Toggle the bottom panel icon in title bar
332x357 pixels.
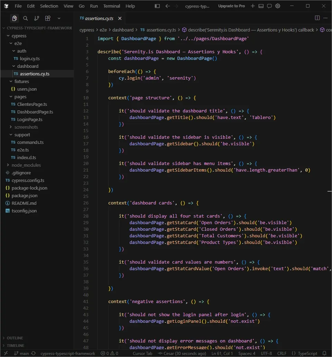coord(261,6)
